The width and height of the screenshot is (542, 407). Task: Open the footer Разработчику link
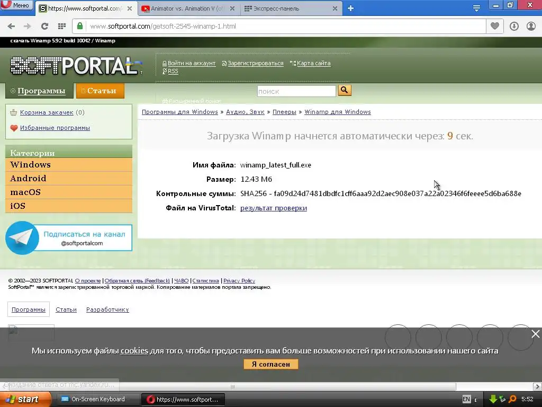click(x=107, y=309)
